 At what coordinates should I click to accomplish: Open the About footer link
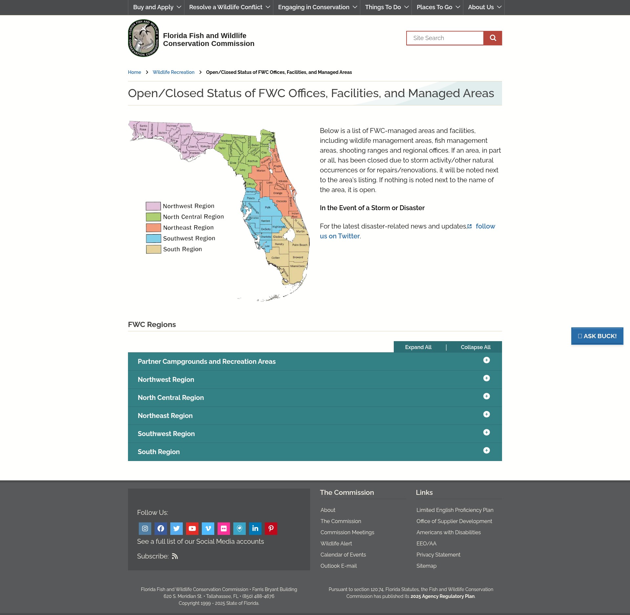[328, 510]
